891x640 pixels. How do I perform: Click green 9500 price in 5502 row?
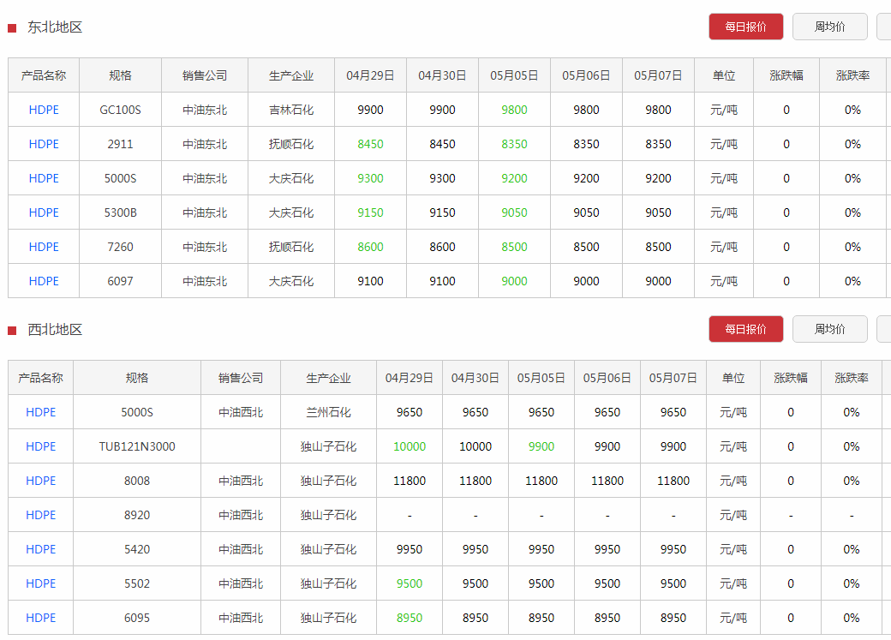coord(410,583)
